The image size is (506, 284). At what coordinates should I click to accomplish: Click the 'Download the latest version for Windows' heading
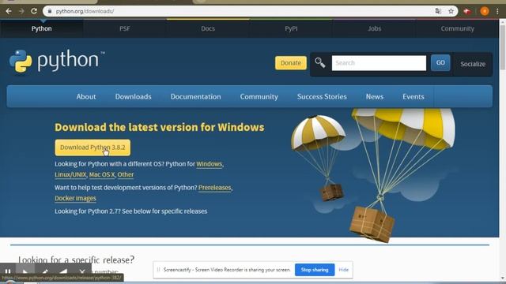[x=160, y=127]
